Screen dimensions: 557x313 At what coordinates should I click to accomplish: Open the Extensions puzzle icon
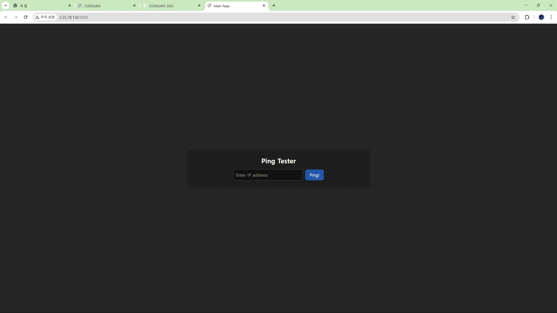click(x=527, y=17)
